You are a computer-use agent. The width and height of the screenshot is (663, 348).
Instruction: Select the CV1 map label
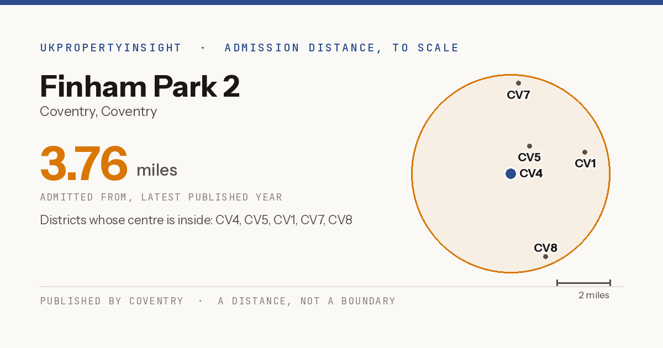click(585, 164)
